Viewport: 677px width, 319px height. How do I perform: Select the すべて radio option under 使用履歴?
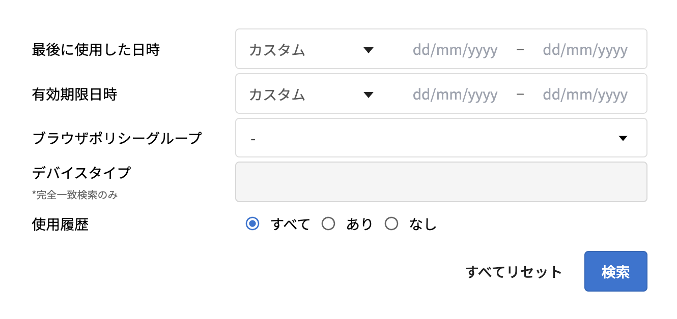(x=253, y=224)
